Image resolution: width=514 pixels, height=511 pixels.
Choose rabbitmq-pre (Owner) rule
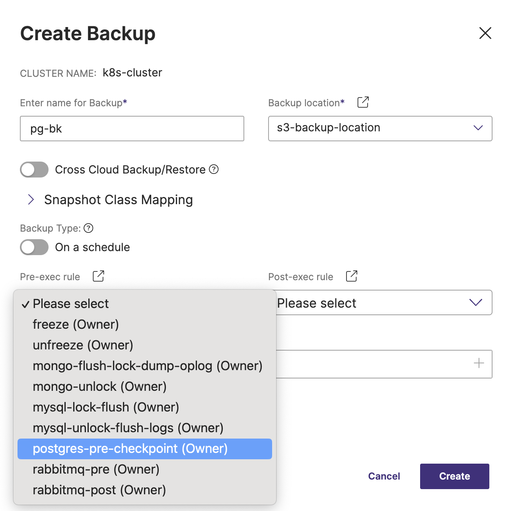click(96, 469)
